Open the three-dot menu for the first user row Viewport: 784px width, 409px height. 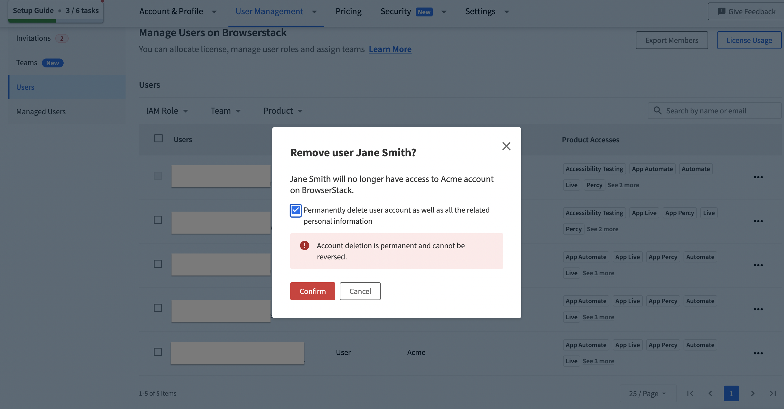tap(758, 177)
